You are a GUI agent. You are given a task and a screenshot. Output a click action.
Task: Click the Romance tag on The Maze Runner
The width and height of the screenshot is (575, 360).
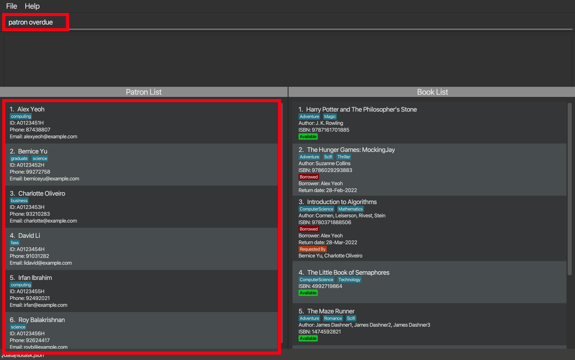click(333, 319)
